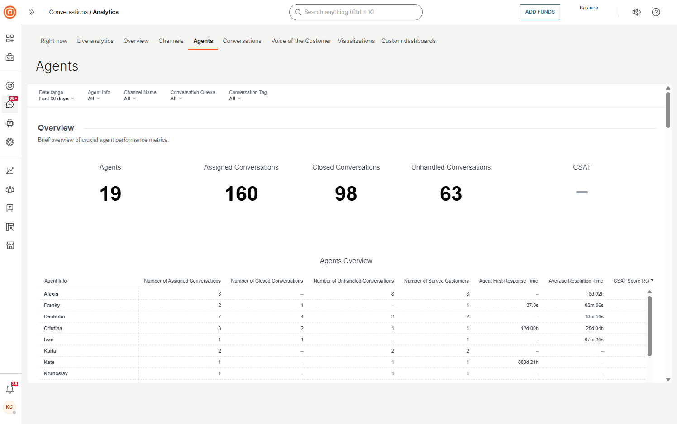Image resolution: width=677 pixels, height=424 pixels.
Task: Open the notifications bell with 35 badge
Action: click(x=10, y=389)
